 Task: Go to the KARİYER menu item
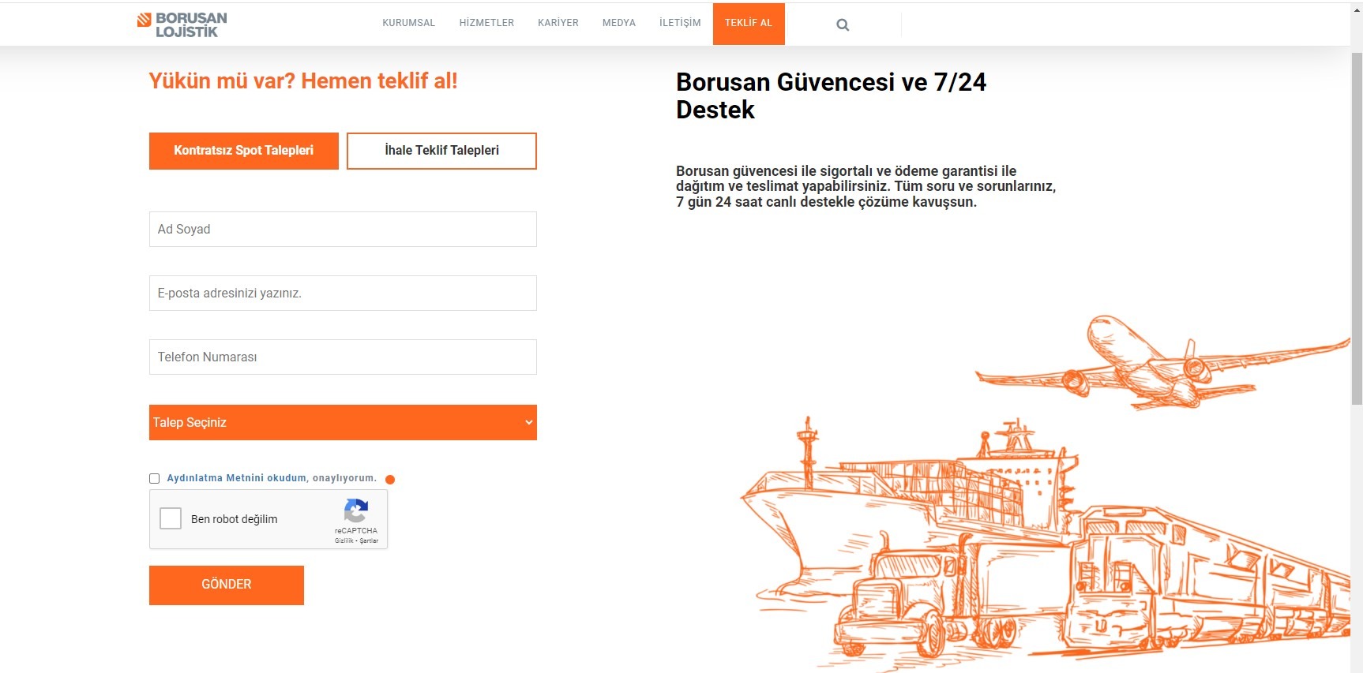coord(558,23)
